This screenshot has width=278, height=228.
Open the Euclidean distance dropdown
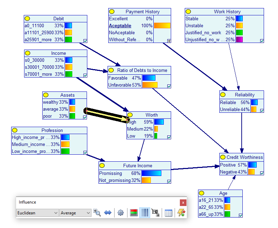click(x=37, y=213)
